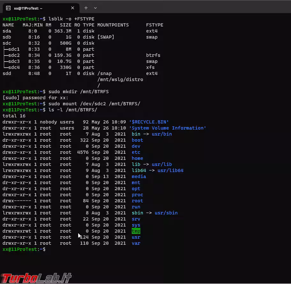Screen dimensions: 291x284
Task: Expand the new tab profile dropdown chevron
Action: tap(95, 8)
